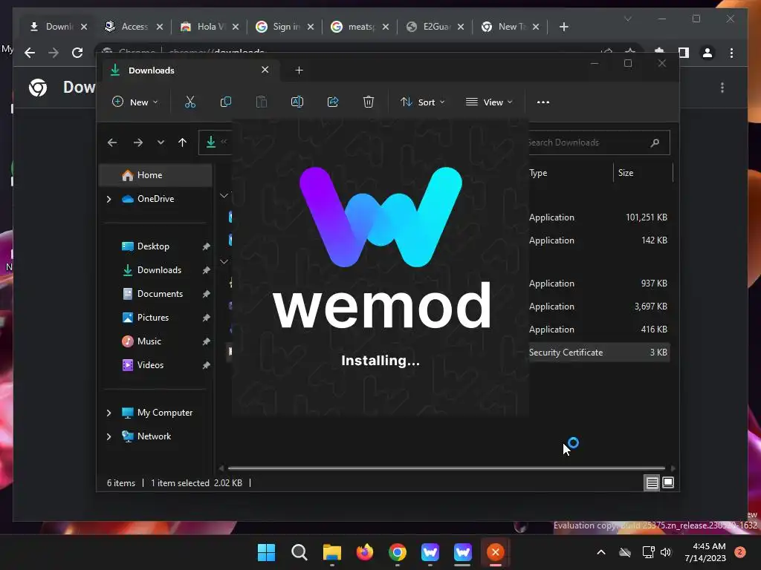Open Windows Start button on taskbar
The height and width of the screenshot is (570, 761).
point(266,552)
